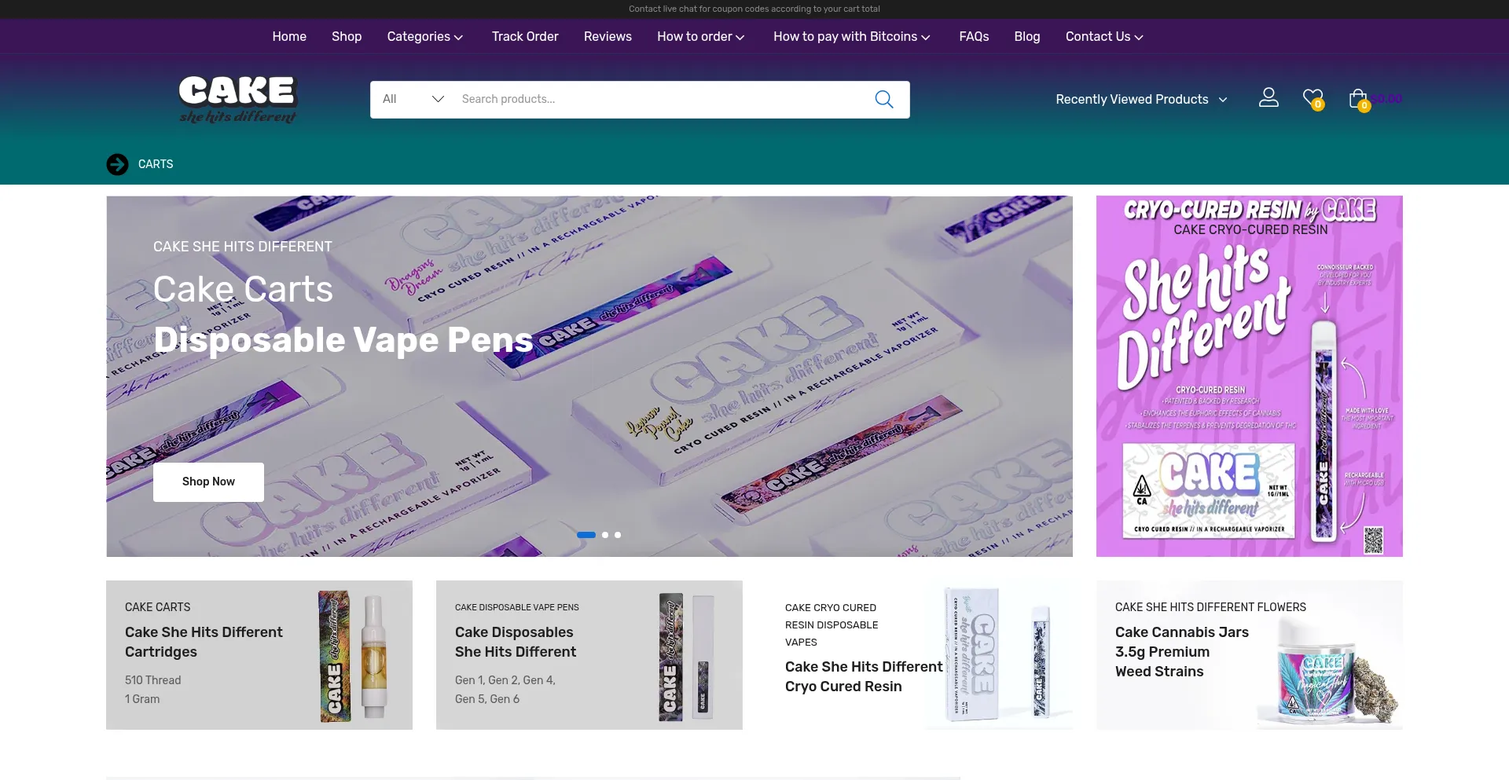Open the user account icon
This screenshot has width=1509, height=780.
coord(1269,97)
